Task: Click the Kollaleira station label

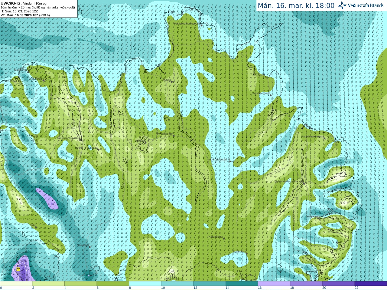Action: click(x=312, y=216)
